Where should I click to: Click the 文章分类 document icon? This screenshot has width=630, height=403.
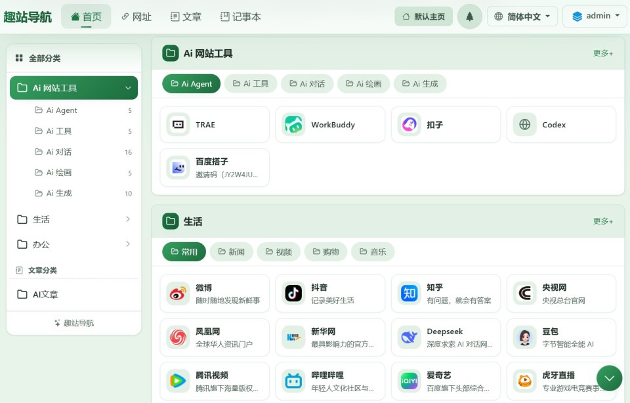click(19, 270)
